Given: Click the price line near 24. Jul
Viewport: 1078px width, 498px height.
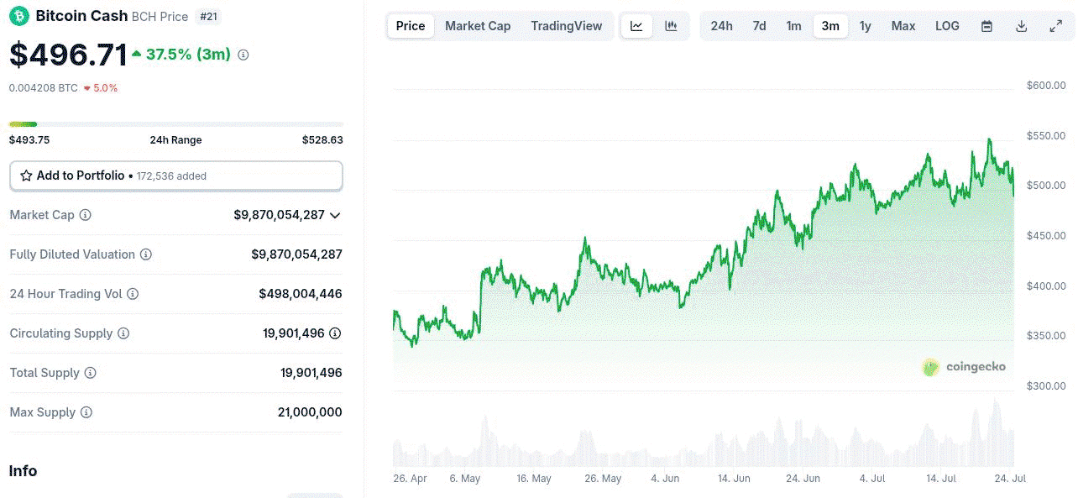Looking at the screenshot, I should coord(1012,180).
